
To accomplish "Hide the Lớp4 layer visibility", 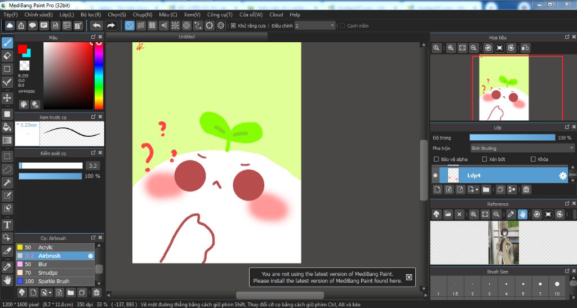I will pos(436,176).
